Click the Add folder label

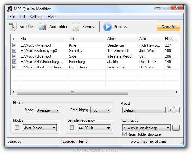click(x=58, y=27)
